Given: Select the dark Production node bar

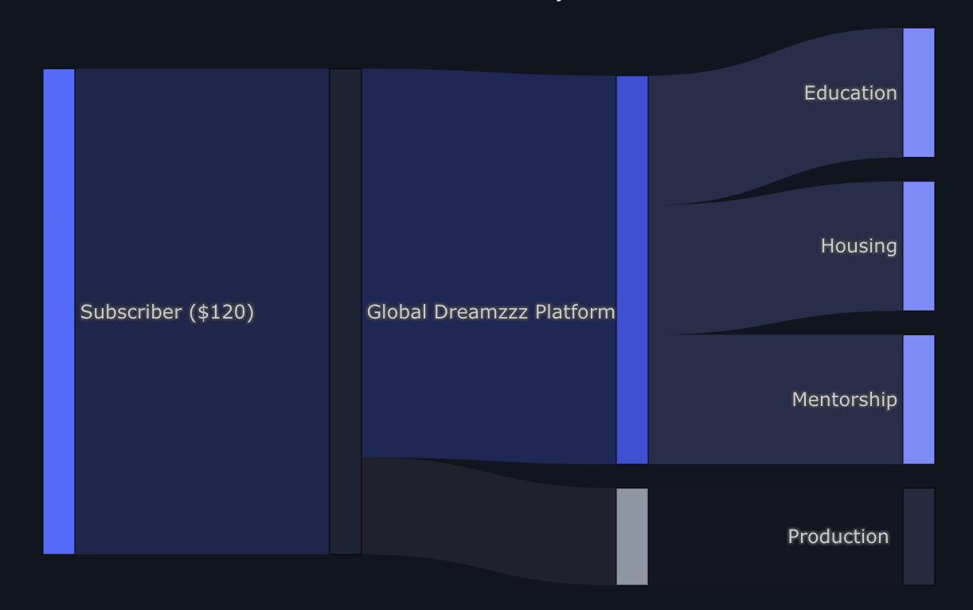Looking at the screenshot, I should tap(918, 537).
